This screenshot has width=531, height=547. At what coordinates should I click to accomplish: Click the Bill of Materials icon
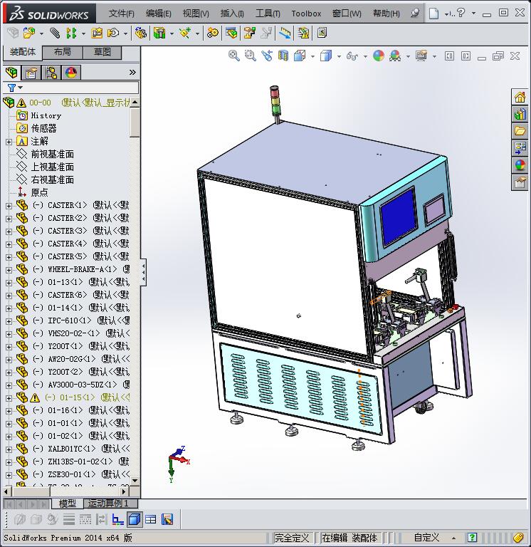[231, 33]
